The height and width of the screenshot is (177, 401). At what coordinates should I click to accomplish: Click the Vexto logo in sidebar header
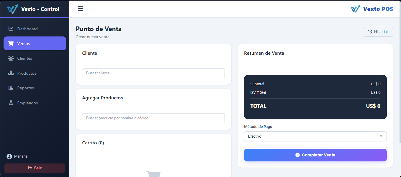click(13, 9)
